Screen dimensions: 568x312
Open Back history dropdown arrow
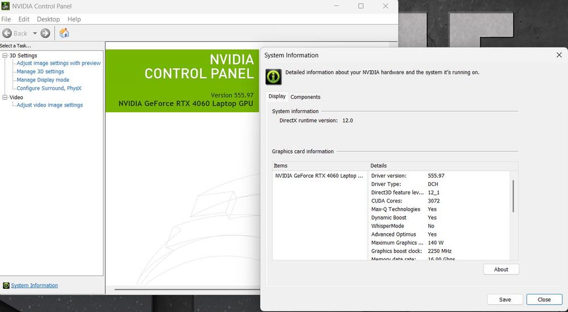tap(35, 33)
